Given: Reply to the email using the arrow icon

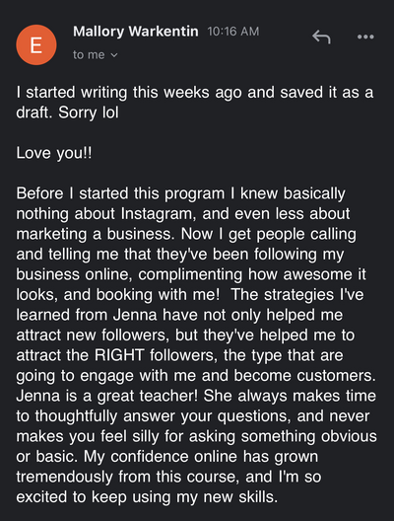Looking at the screenshot, I should (x=321, y=37).
